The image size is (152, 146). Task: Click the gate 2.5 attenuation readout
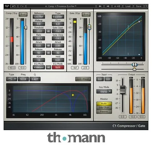coord(85,68)
